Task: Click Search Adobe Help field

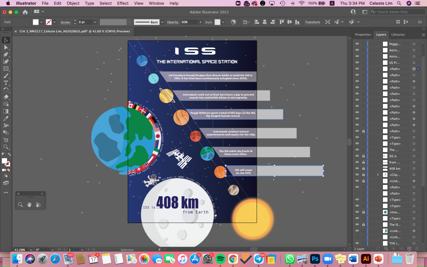Action: pos(398,12)
